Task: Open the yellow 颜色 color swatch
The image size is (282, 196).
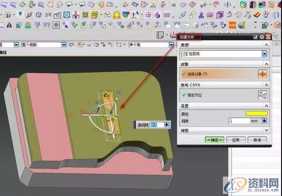Action: click(x=256, y=113)
